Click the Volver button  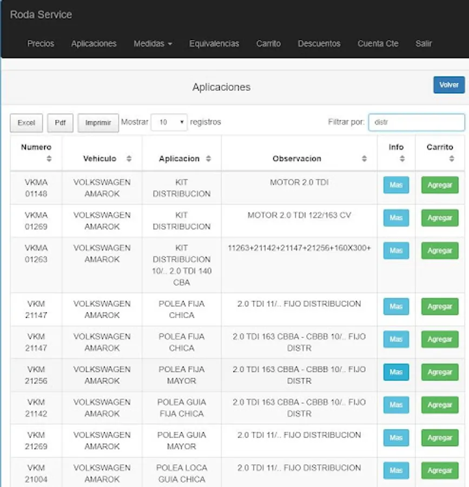(449, 85)
